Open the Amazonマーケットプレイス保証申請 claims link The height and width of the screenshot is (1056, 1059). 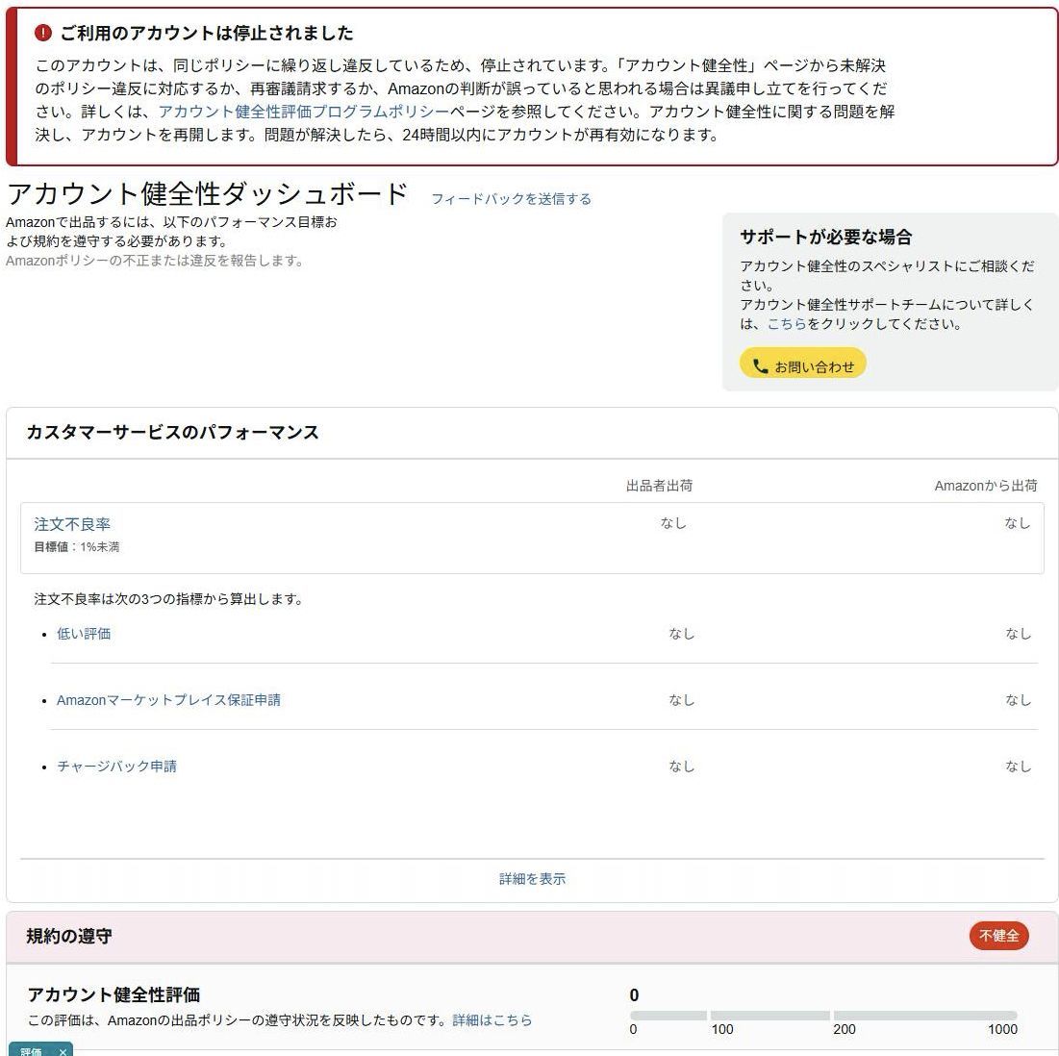tap(168, 700)
